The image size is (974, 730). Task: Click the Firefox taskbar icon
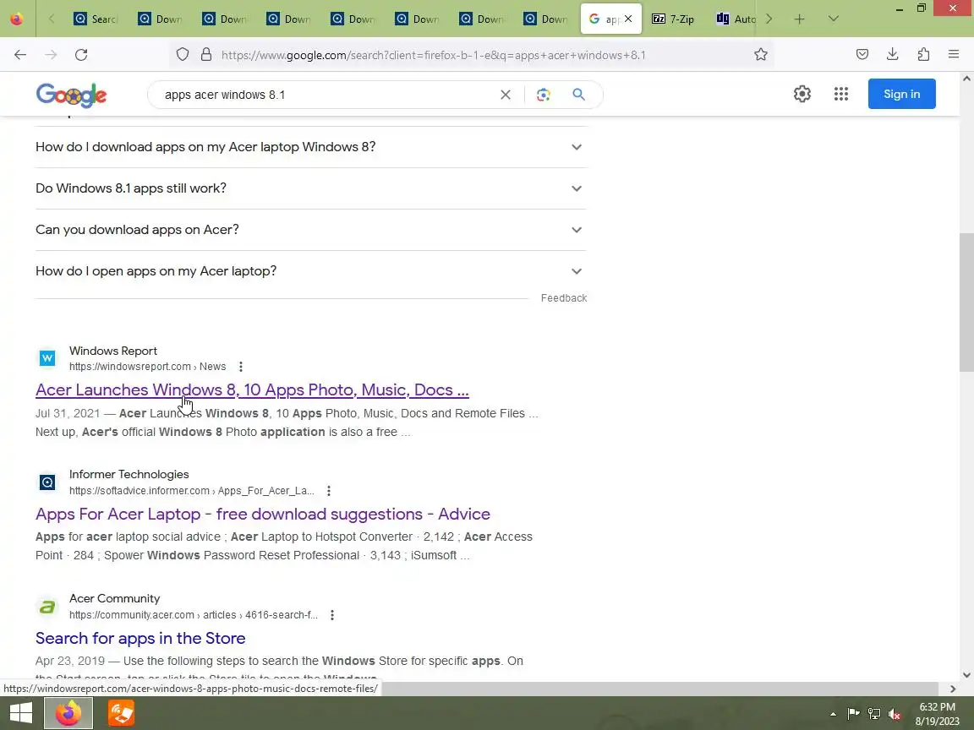68,713
